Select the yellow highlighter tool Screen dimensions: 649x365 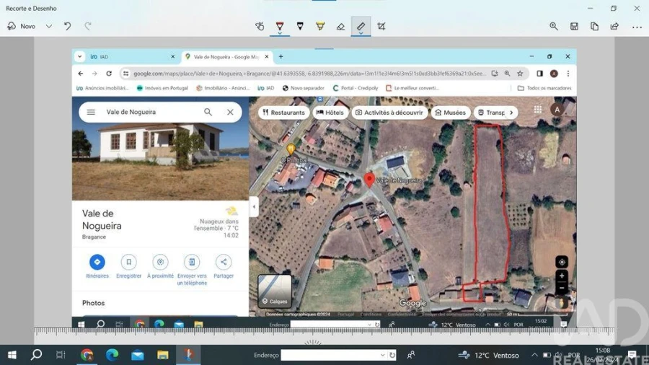(320, 27)
